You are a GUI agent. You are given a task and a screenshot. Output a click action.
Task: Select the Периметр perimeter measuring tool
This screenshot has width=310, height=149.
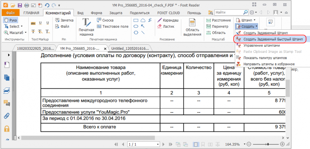217,27
